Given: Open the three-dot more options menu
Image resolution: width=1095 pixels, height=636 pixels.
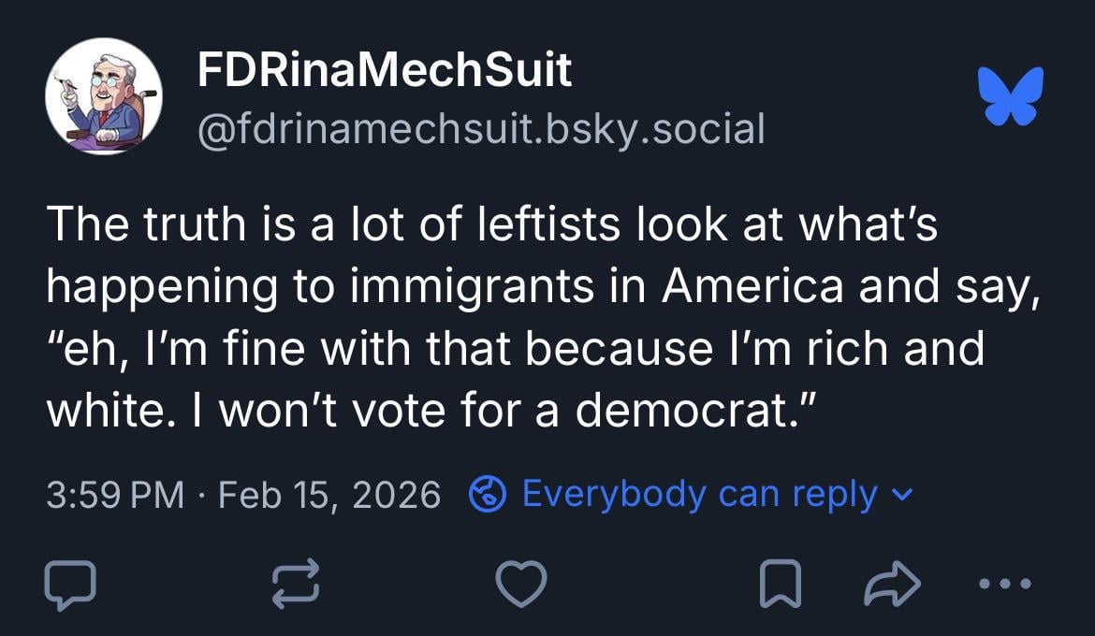Looking at the screenshot, I should coord(1004,585).
